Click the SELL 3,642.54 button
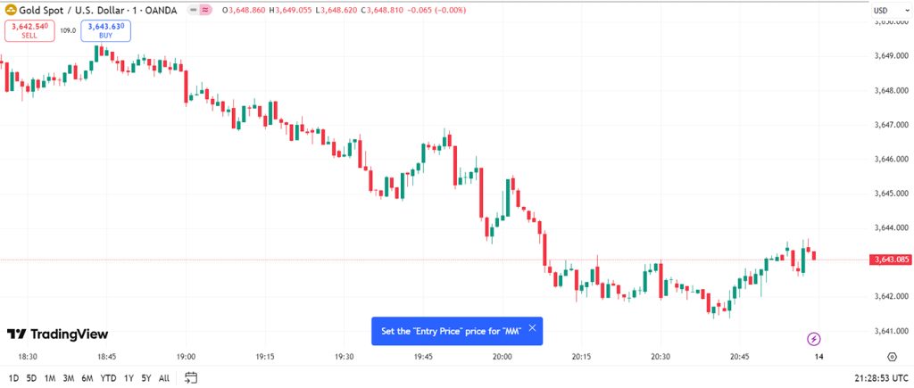The image size is (914, 388). click(29, 30)
